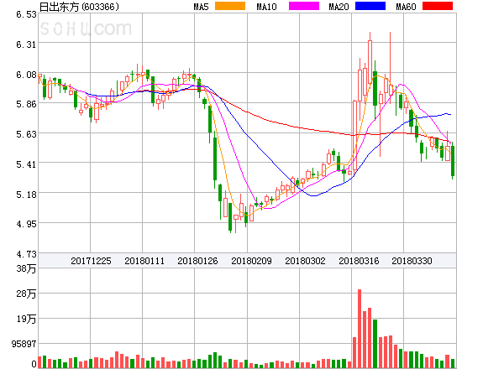Click the 20180330 date label
This screenshot has width=504, height=369.
412,261
